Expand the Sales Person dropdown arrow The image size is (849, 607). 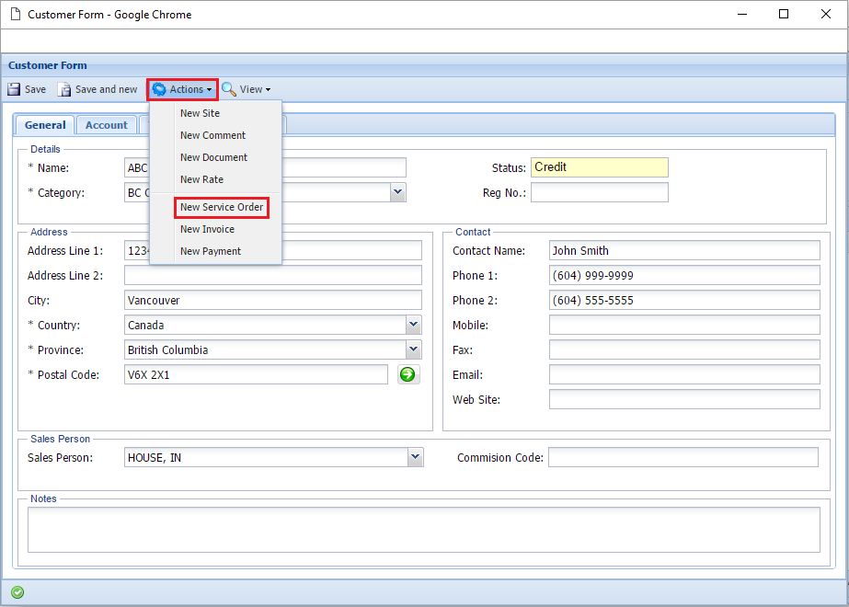pyautogui.click(x=415, y=458)
